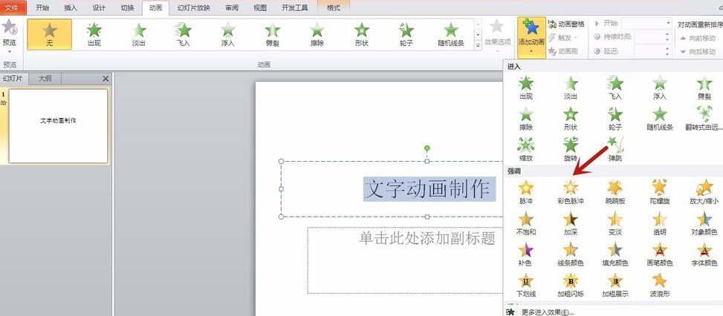Apply 跷跷板 emphasis effect
Image resolution: width=723 pixels, height=316 pixels.
[615, 192]
